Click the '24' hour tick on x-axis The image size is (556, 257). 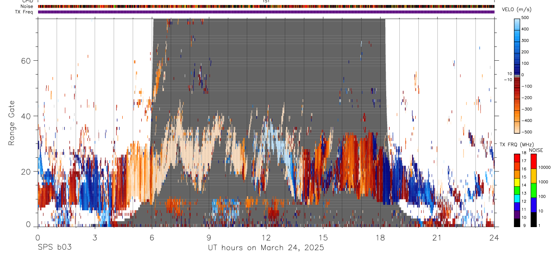(x=494, y=237)
